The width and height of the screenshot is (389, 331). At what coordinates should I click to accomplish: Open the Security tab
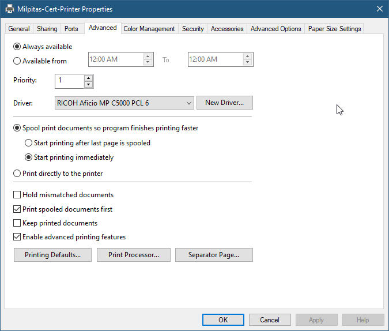click(192, 29)
